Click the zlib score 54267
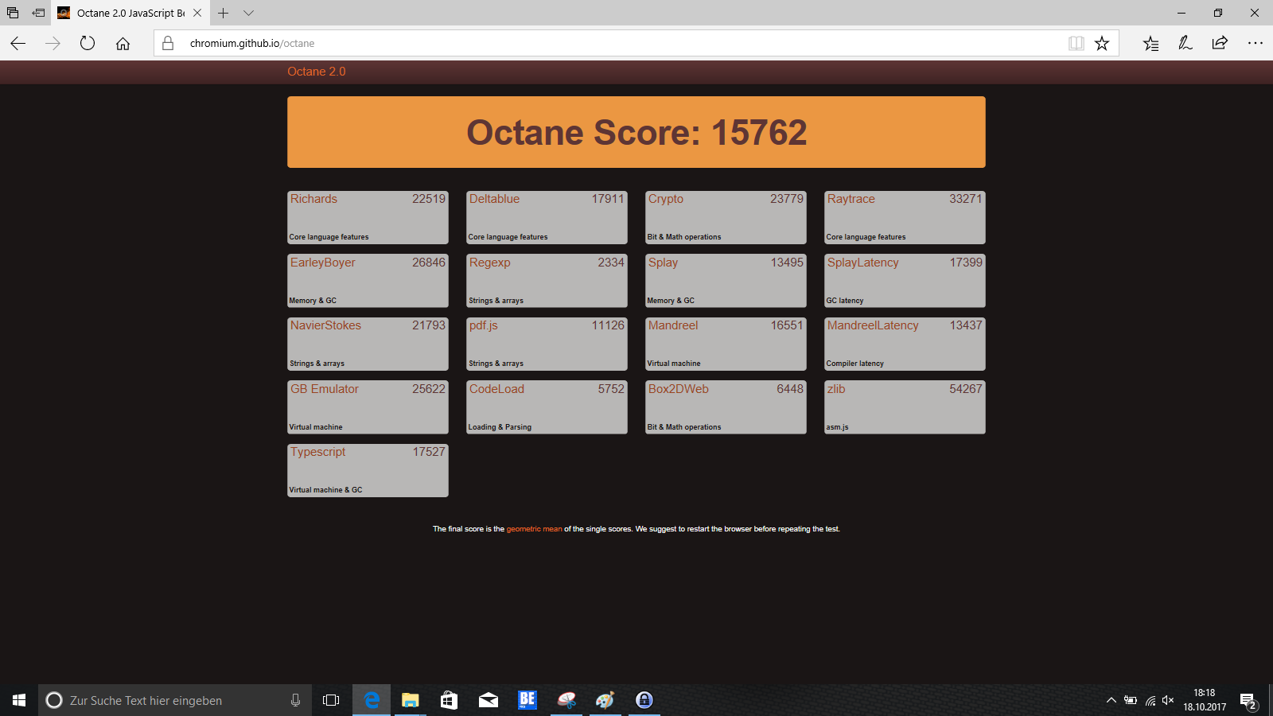 [x=966, y=389]
